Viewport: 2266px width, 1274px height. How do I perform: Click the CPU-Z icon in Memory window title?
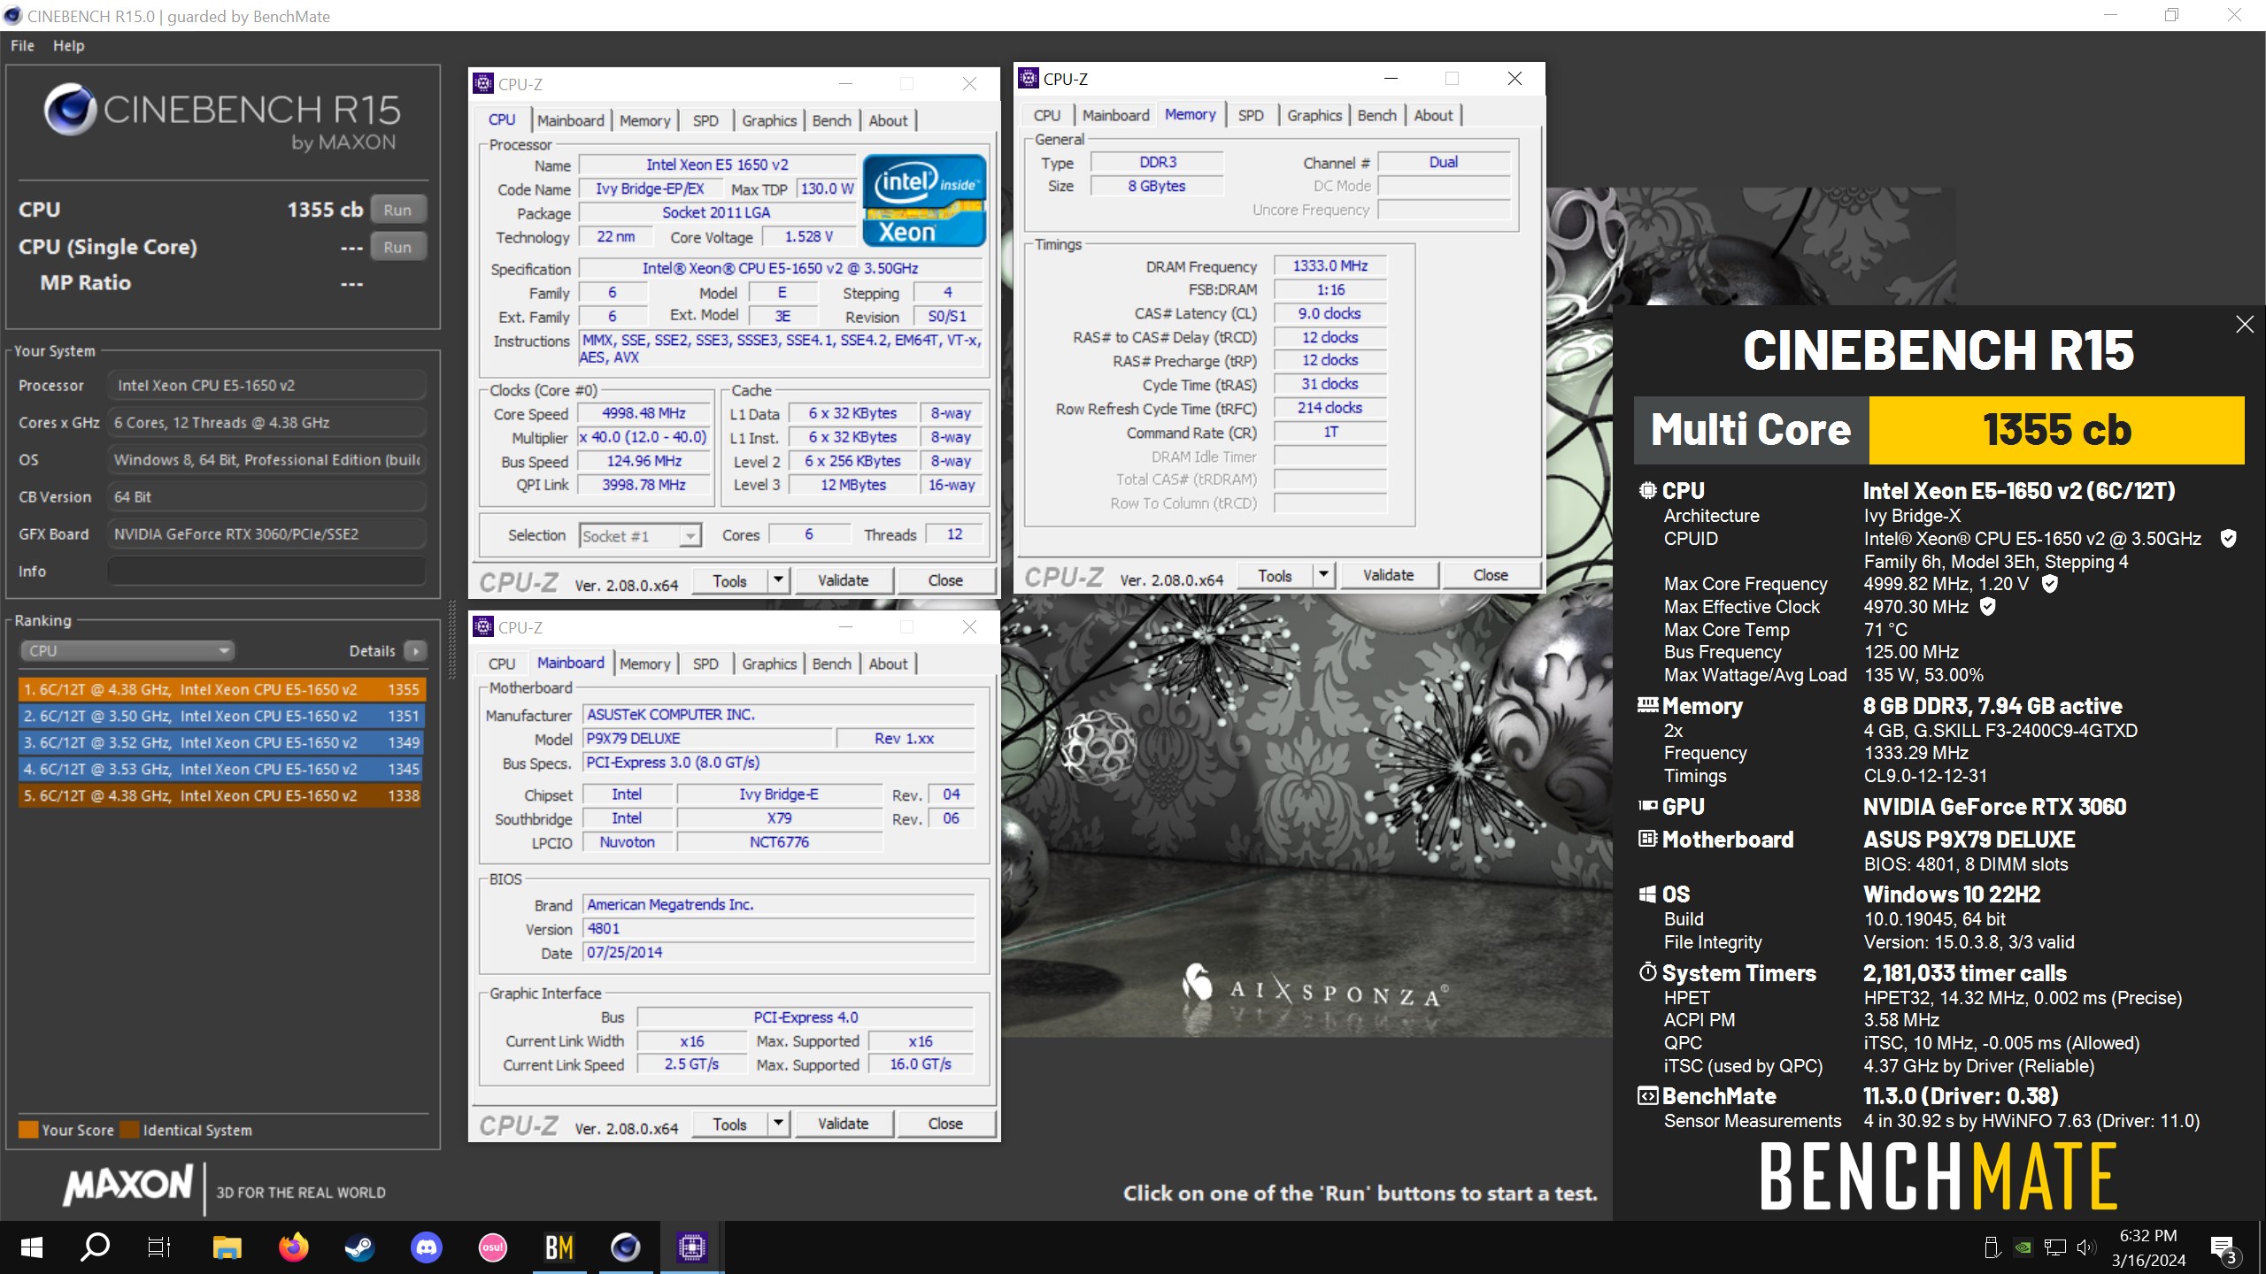[1028, 78]
